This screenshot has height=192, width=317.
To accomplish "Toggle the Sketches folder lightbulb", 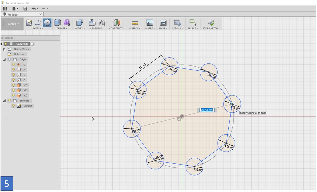I will click(x=9, y=101).
